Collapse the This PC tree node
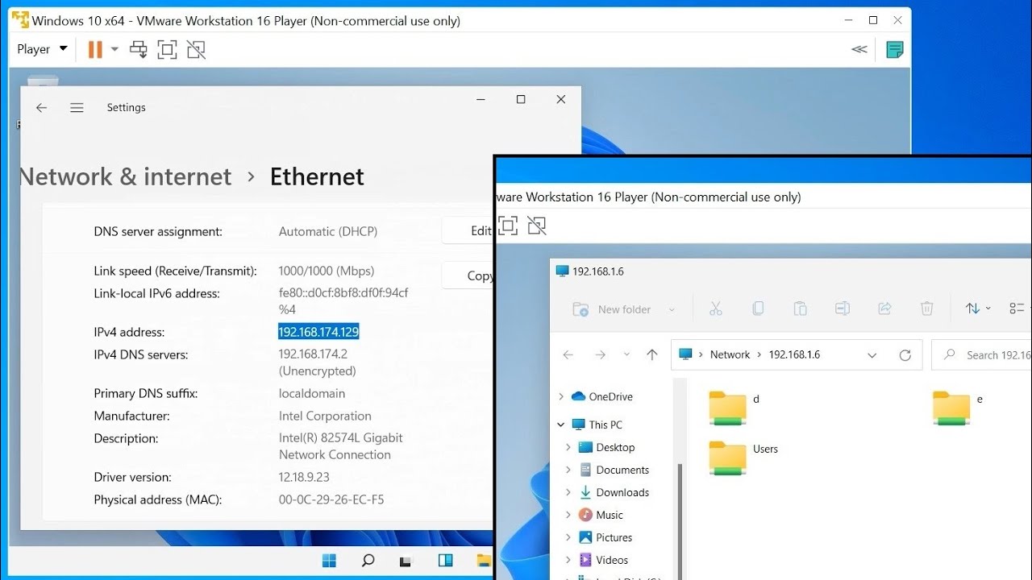This screenshot has height=580, width=1032. click(561, 425)
